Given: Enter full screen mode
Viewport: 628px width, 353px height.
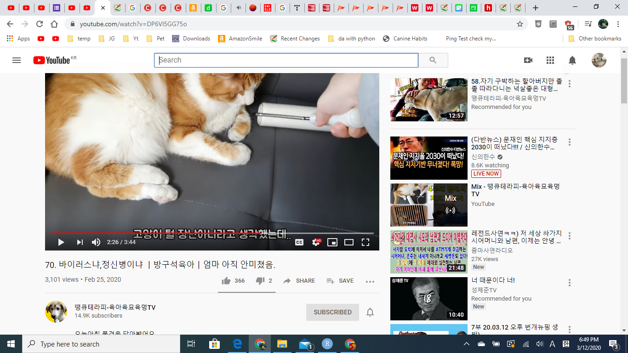Looking at the screenshot, I should click(365, 242).
